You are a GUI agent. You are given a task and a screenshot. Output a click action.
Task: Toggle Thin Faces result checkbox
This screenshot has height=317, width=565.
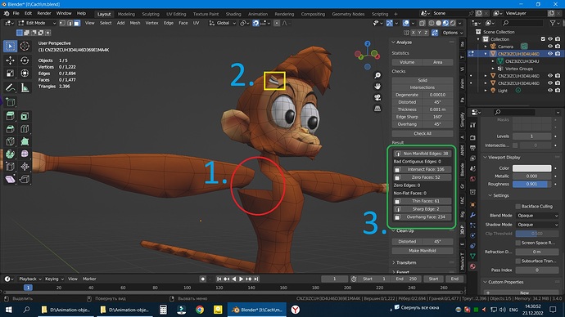(397, 201)
